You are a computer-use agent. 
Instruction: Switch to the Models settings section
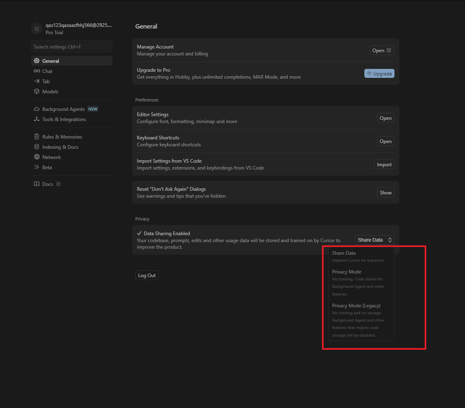(71, 91)
